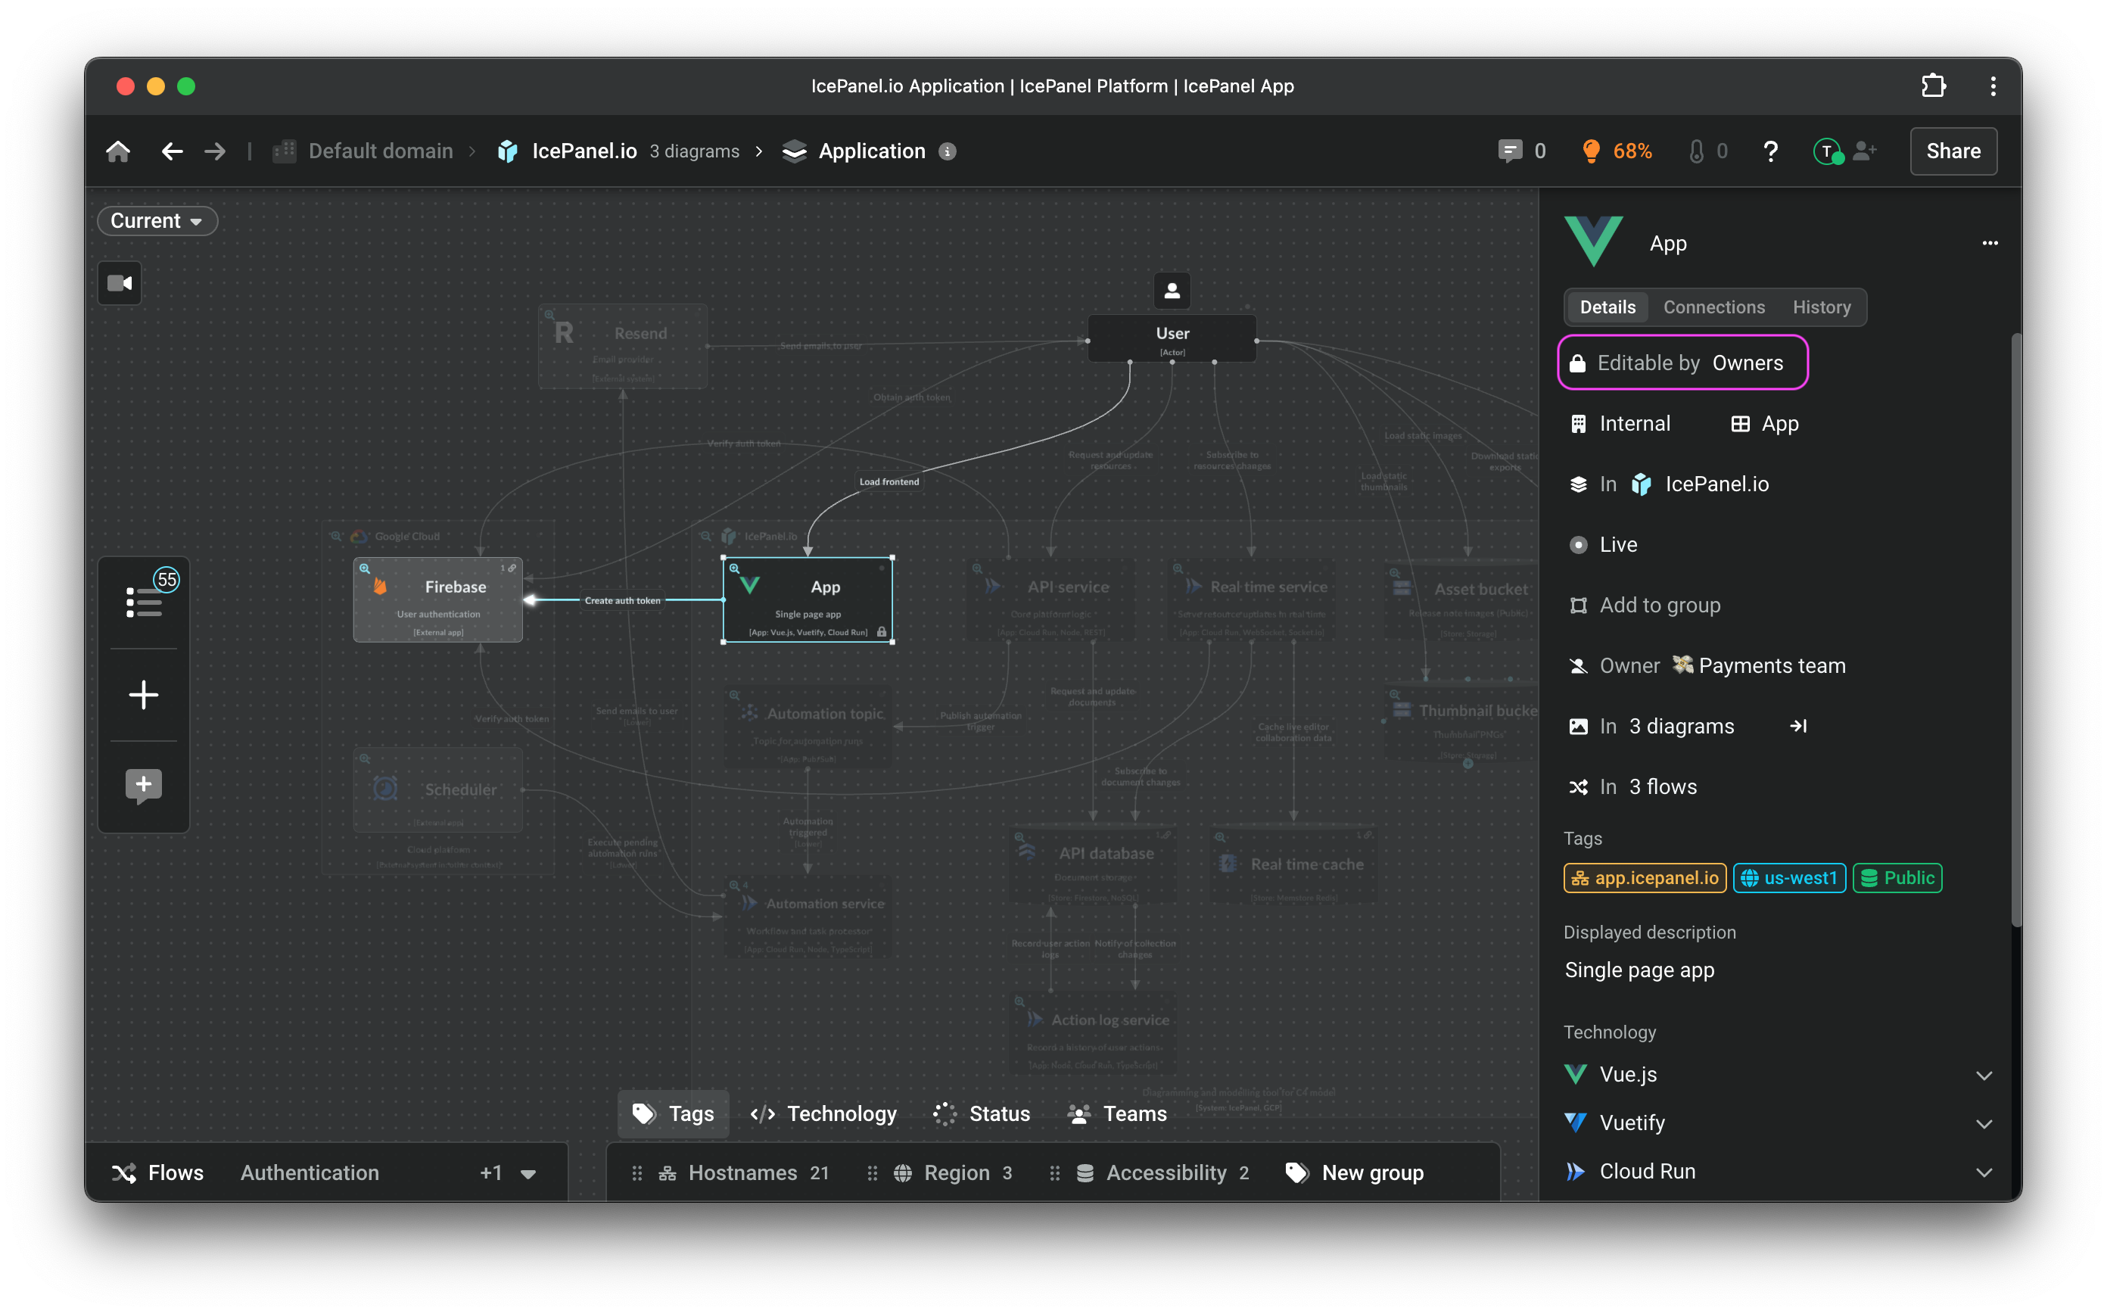Select the Firebase node on the diagram
This screenshot has width=2107, height=1314.
tap(438, 599)
